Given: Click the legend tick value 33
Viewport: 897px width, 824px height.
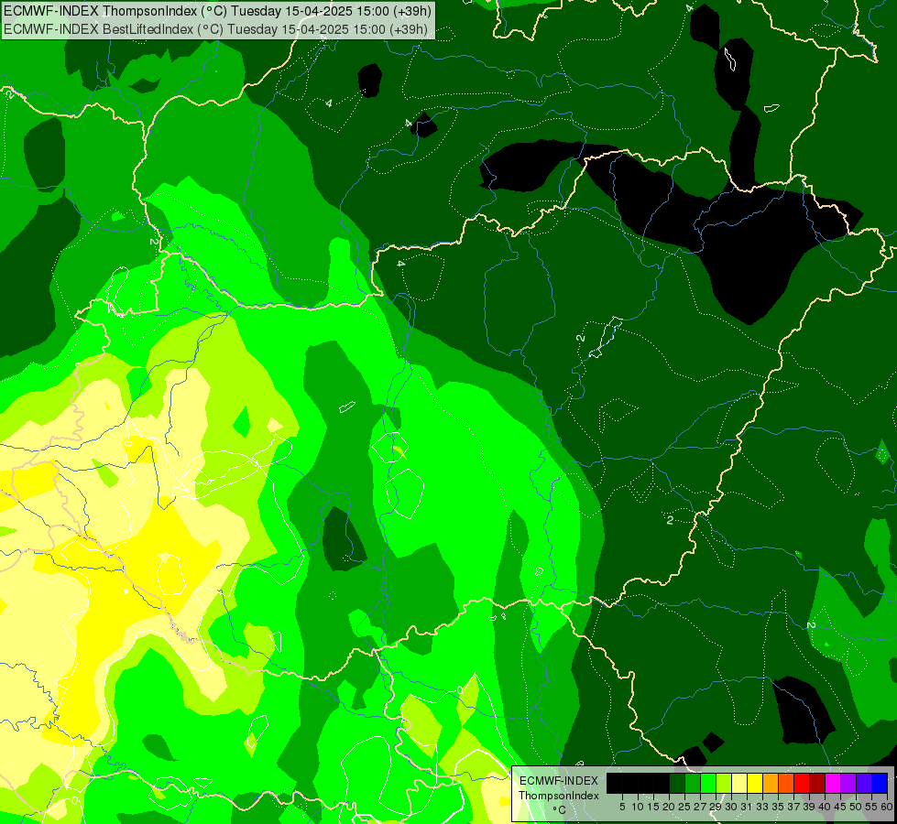Looking at the screenshot, I should (762, 807).
